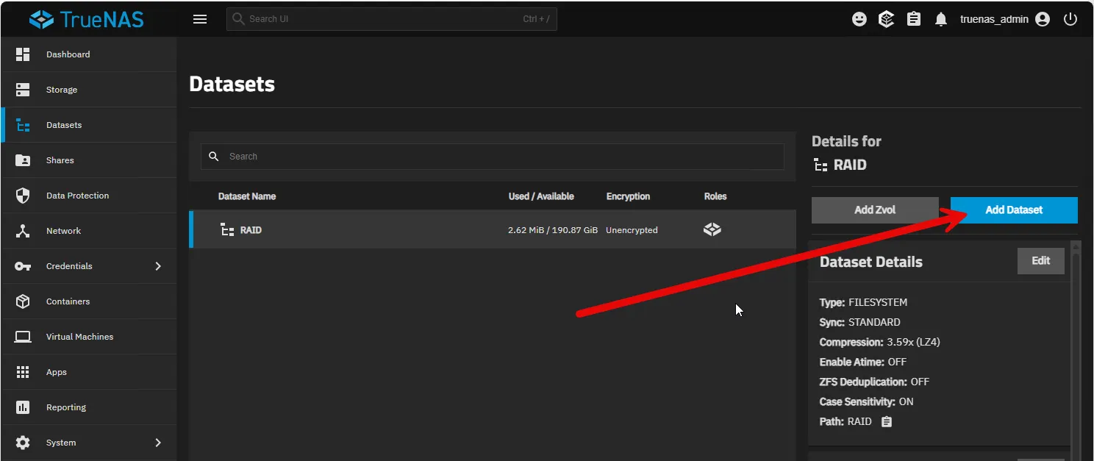This screenshot has height=461, width=1094.
Task: Navigate to Shares
Action: (x=60, y=160)
